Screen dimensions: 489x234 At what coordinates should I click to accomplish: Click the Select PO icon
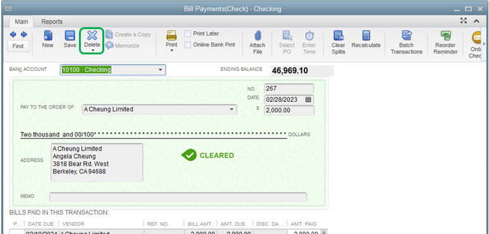[x=287, y=35]
